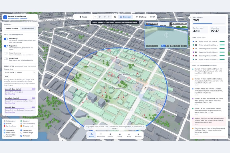Image resolution: width=230 pixels, height=153 pixels.
Task: Click the Now button under Disaster time
Action: pyautogui.click(x=7, y=76)
